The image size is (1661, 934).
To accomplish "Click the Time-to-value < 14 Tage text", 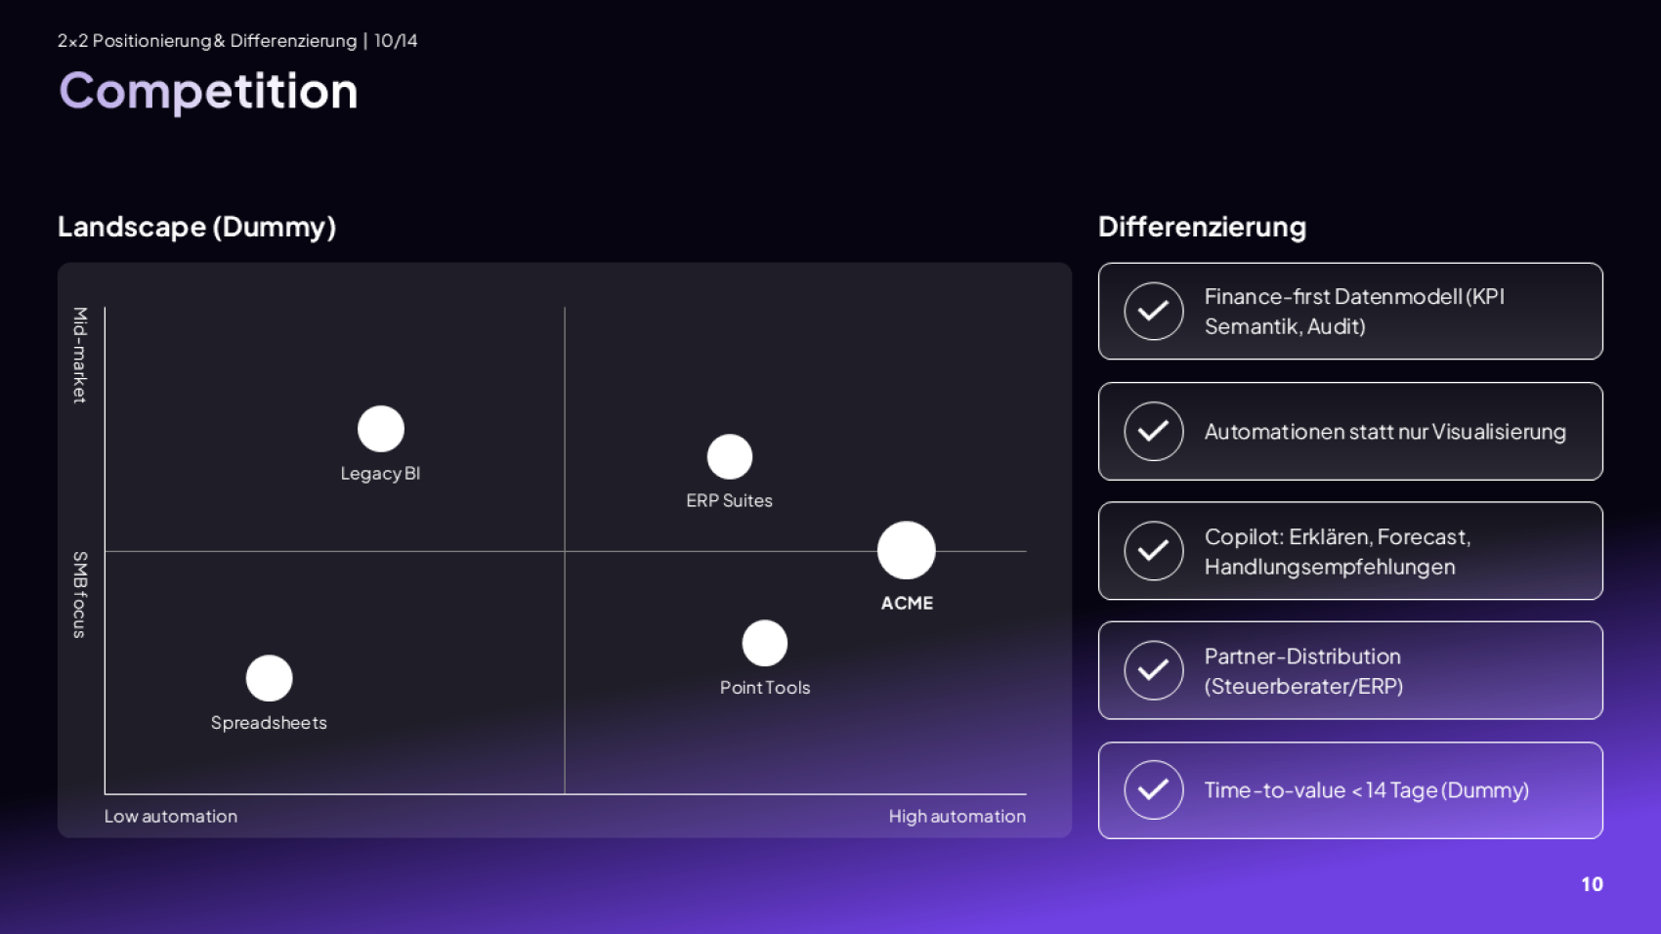I will (1366, 790).
